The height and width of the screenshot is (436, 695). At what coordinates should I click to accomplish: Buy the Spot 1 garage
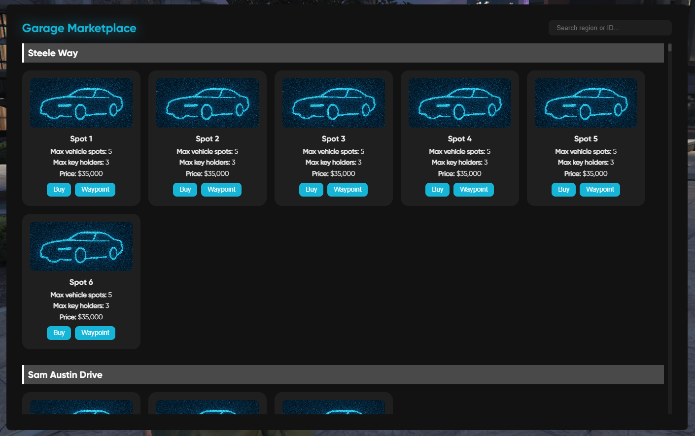click(59, 189)
